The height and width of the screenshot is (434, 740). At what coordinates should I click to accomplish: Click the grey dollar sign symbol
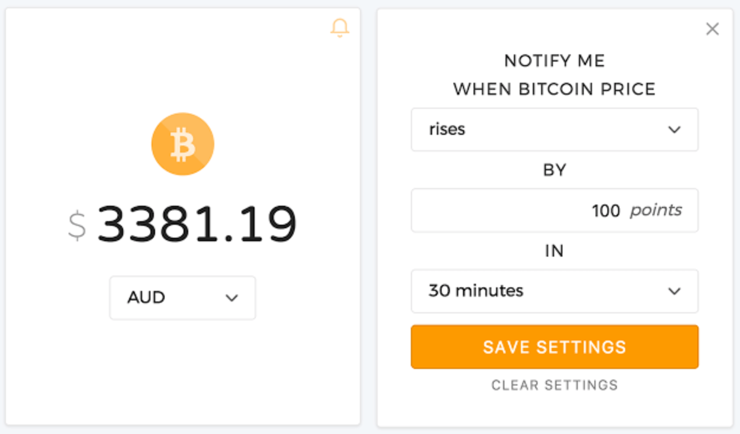pyautogui.click(x=77, y=226)
